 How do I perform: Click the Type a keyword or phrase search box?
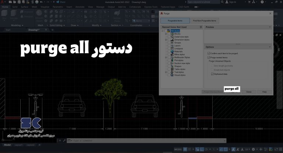point(203,2)
